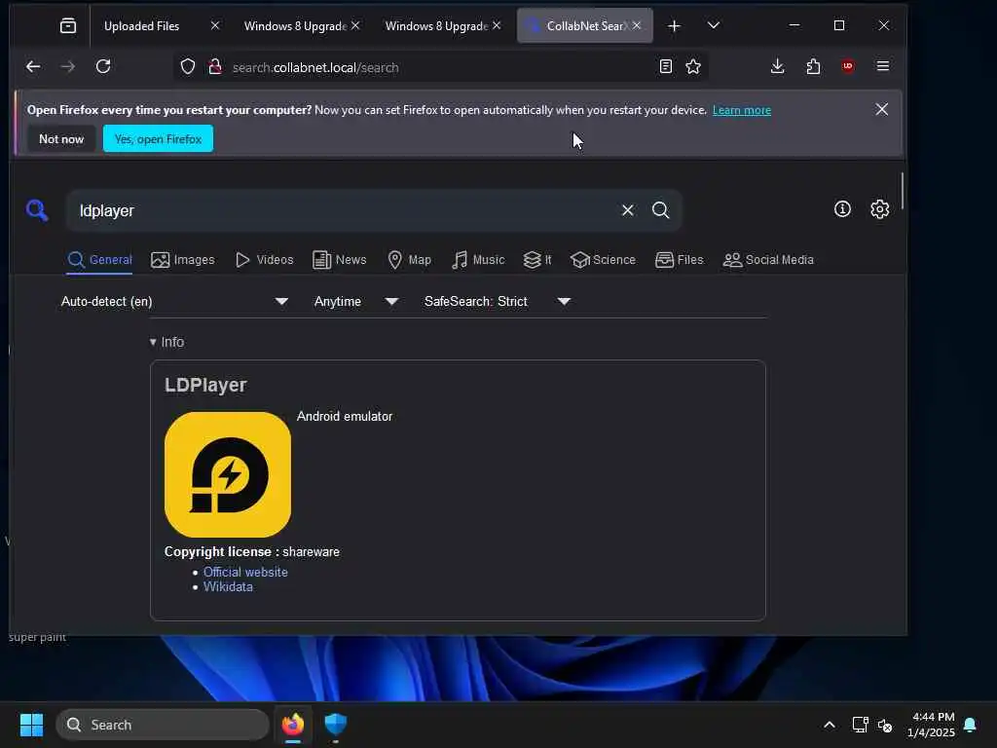This screenshot has width=997, height=748.
Task: Close the second Windows 8 Upgrade tab
Action: 497,25
